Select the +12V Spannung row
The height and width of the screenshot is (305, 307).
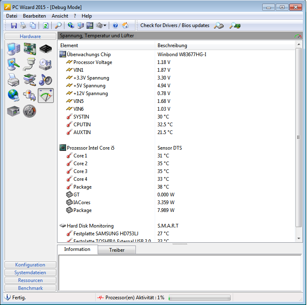pyautogui.click(x=176, y=93)
